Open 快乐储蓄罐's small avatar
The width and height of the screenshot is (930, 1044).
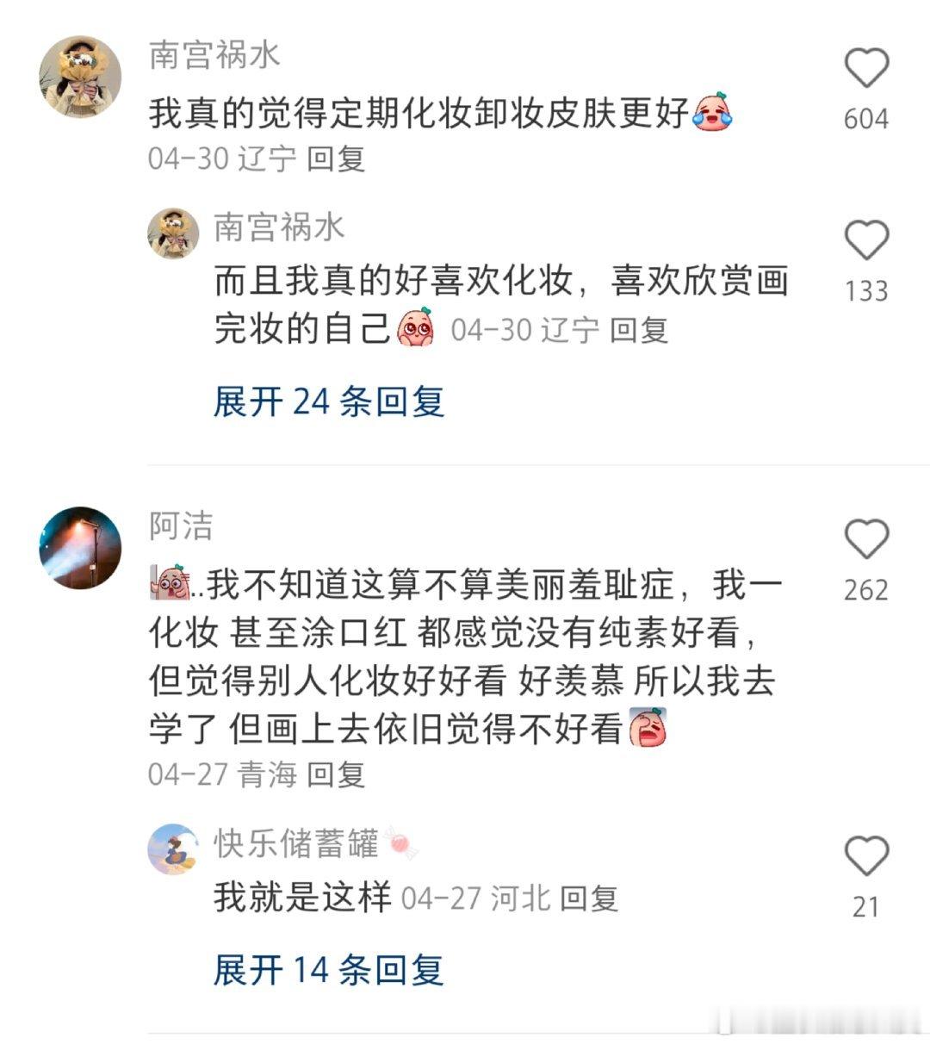[x=174, y=848]
